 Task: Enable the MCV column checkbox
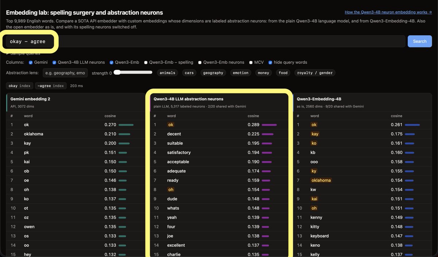pos(251,62)
